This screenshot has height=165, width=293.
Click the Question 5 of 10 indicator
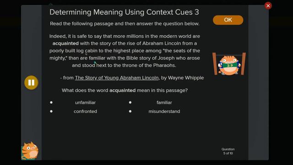coord(228,151)
